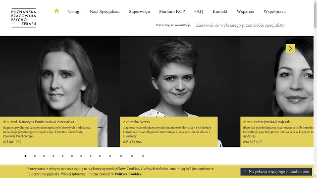Open the Wsparcie section
The height and width of the screenshot is (178, 317).
click(246, 11)
